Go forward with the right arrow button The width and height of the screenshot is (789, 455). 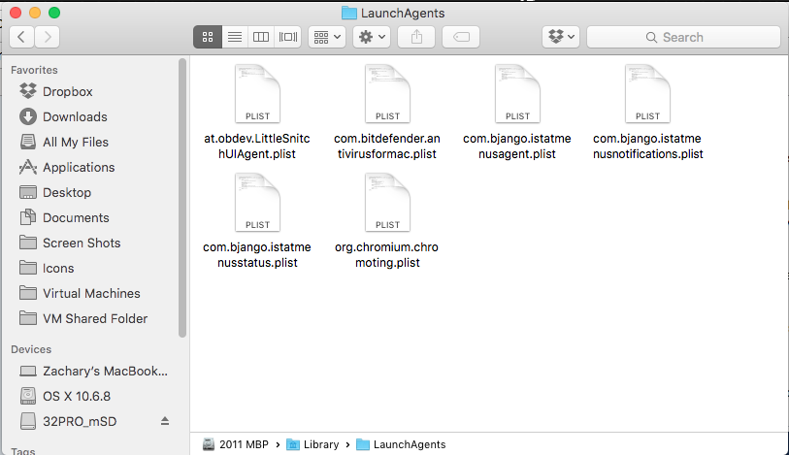coord(48,37)
